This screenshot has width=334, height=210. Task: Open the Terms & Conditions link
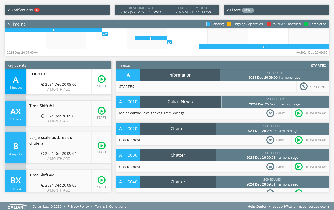pyautogui.click(x=110, y=206)
